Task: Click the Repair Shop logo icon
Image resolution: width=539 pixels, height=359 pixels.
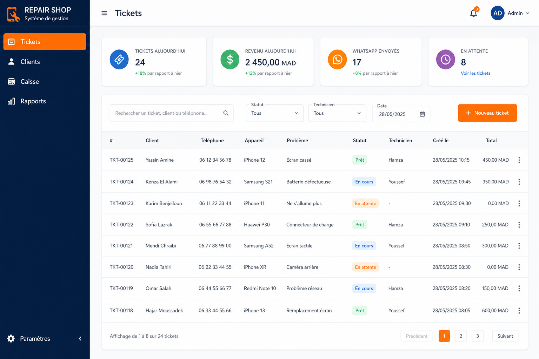Action: 13,14
